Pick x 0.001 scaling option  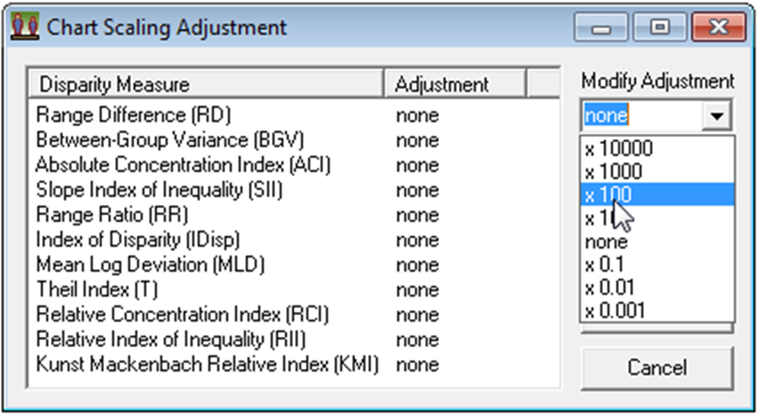[x=614, y=311]
